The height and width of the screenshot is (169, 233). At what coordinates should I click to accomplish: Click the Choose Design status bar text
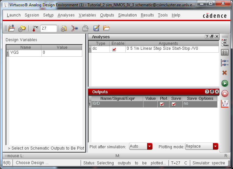(x=32, y=163)
